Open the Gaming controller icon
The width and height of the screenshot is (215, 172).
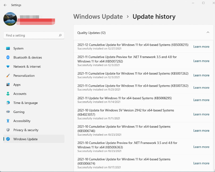(x=8, y=112)
